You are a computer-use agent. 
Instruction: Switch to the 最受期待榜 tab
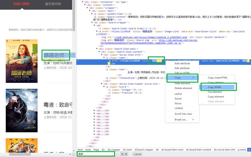pos(53,4)
